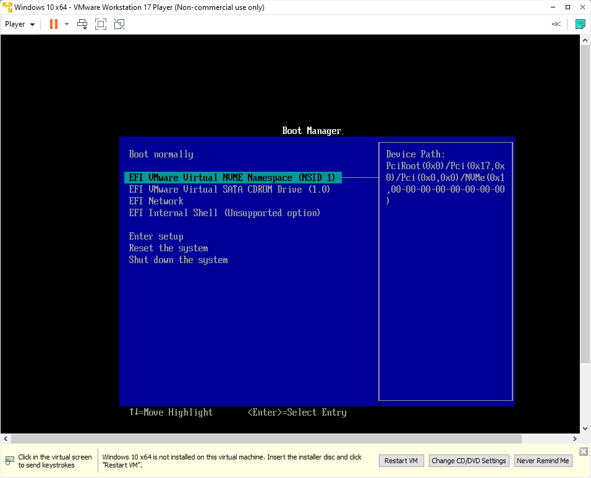Select EFI VMware Virtual SATA CDROM Drive
The width and height of the screenshot is (591, 478).
[229, 189]
